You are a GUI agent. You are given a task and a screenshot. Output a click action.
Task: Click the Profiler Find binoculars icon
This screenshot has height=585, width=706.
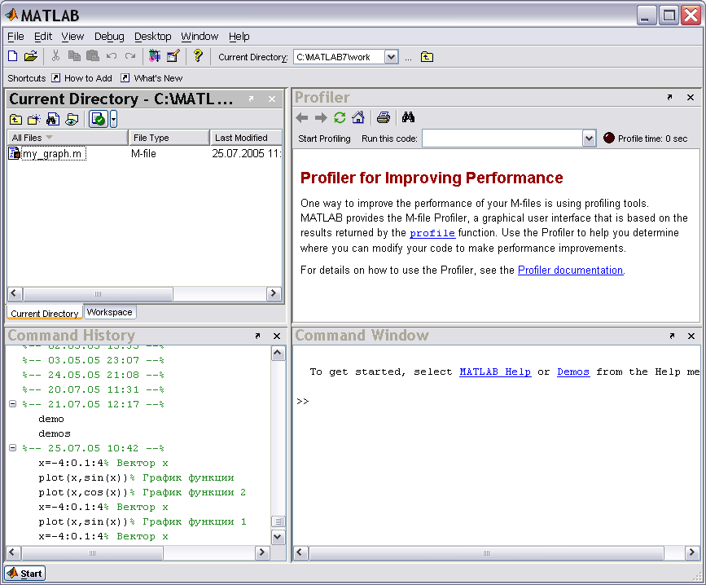pos(409,117)
